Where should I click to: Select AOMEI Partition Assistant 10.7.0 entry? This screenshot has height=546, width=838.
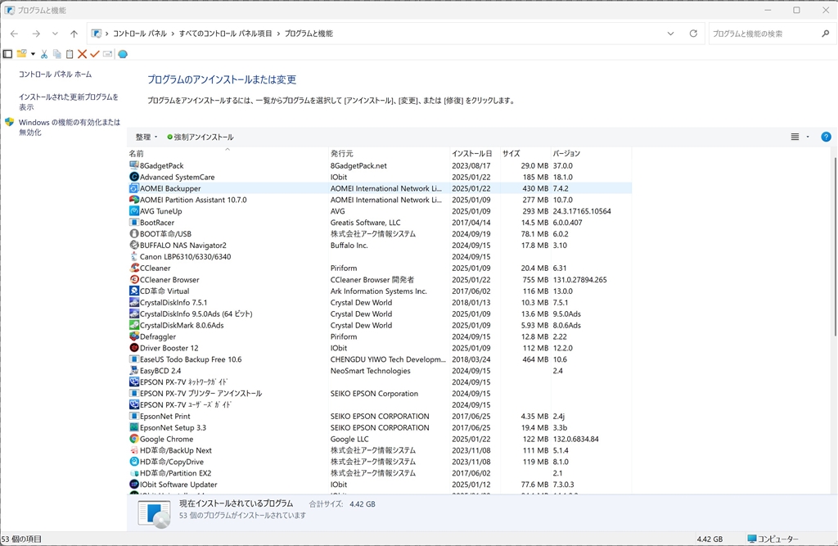coord(193,200)
